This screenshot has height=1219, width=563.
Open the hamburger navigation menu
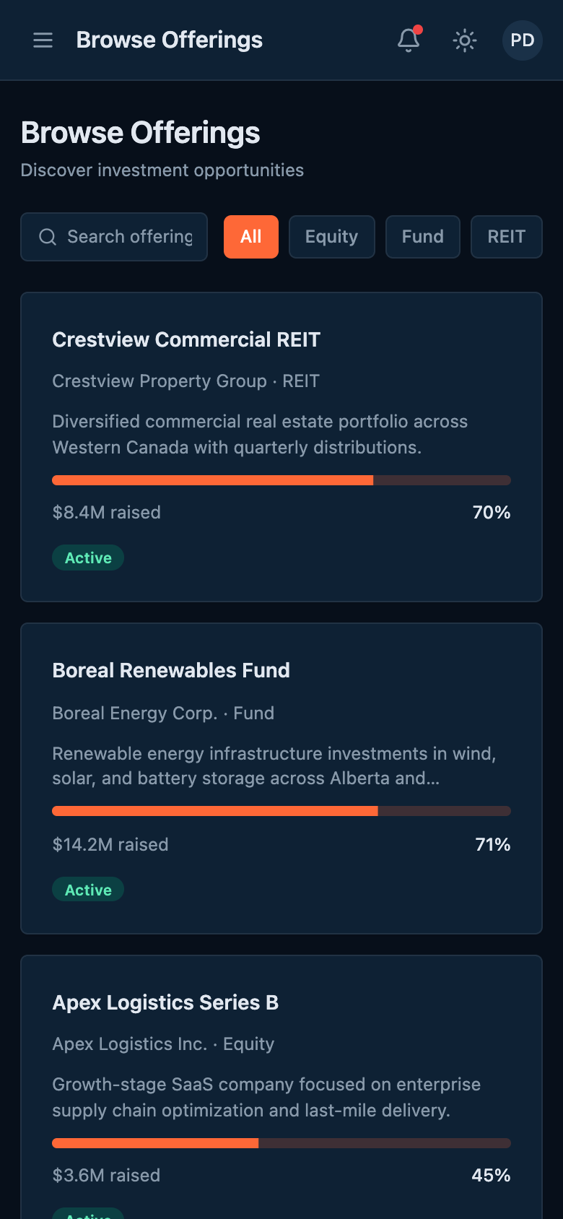tap(43, 40)
